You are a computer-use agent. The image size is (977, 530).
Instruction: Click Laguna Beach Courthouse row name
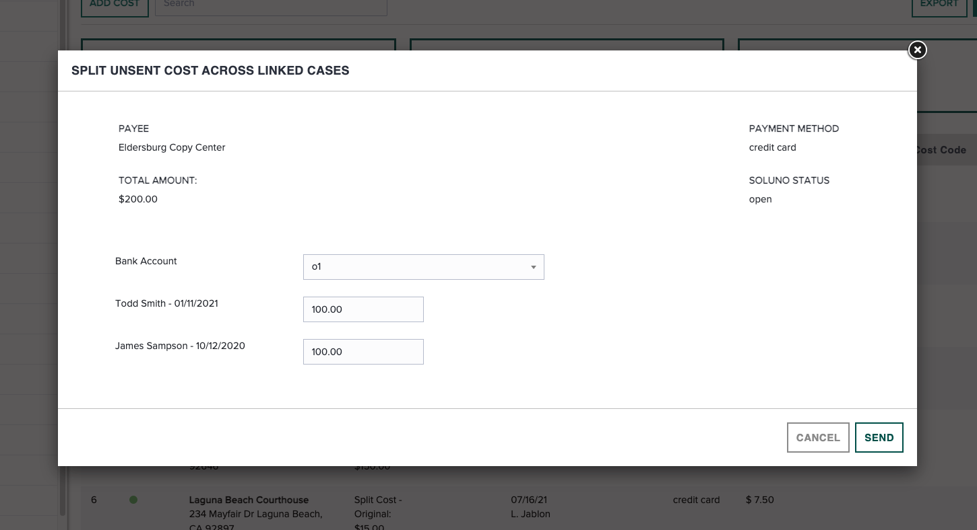(x=249, y=500)
